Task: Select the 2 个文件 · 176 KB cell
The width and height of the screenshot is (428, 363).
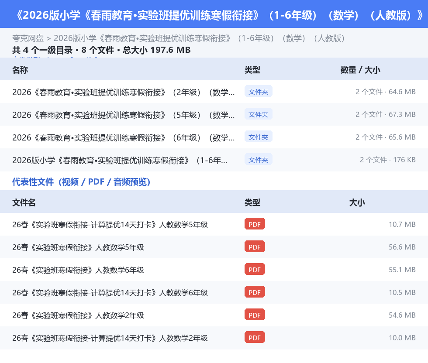Action: [388, 160]
